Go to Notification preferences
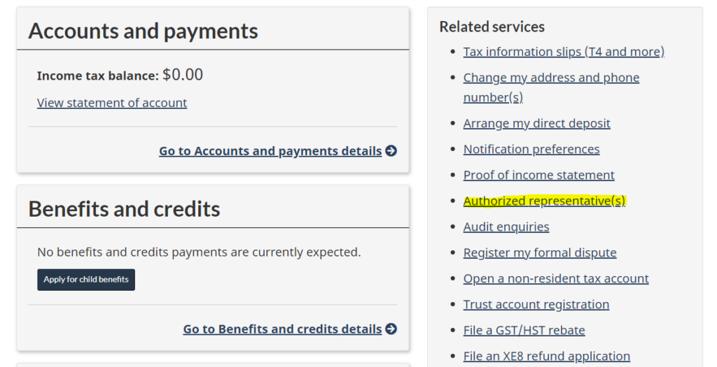The height and width of the screenshot is (367, 717). pyautogui.click(x=531, y=149)
